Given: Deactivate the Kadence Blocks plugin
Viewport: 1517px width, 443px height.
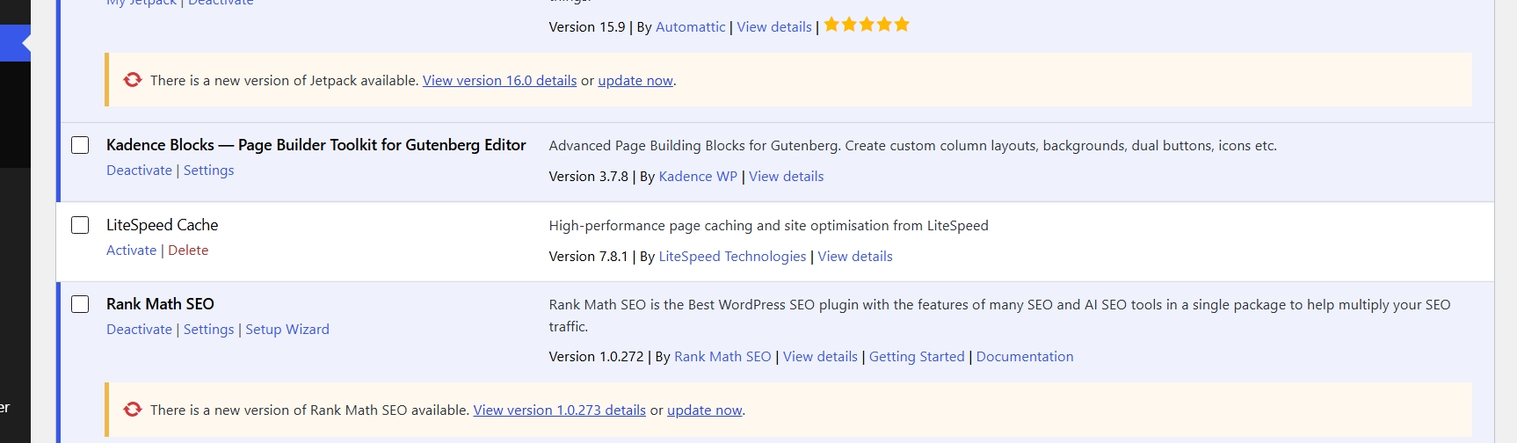Looking at the screenshot, I should 139,171.
